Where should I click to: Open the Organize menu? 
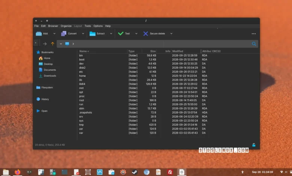tap(66, 26)
